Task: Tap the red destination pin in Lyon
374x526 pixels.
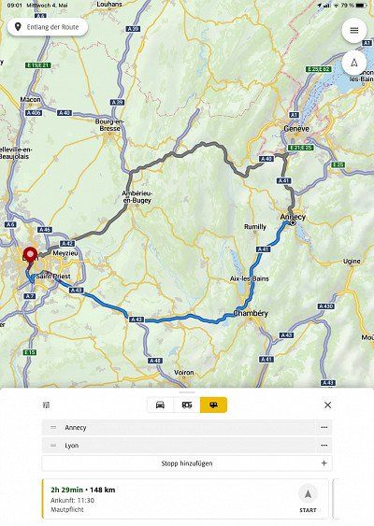Action: coord(31,256)
